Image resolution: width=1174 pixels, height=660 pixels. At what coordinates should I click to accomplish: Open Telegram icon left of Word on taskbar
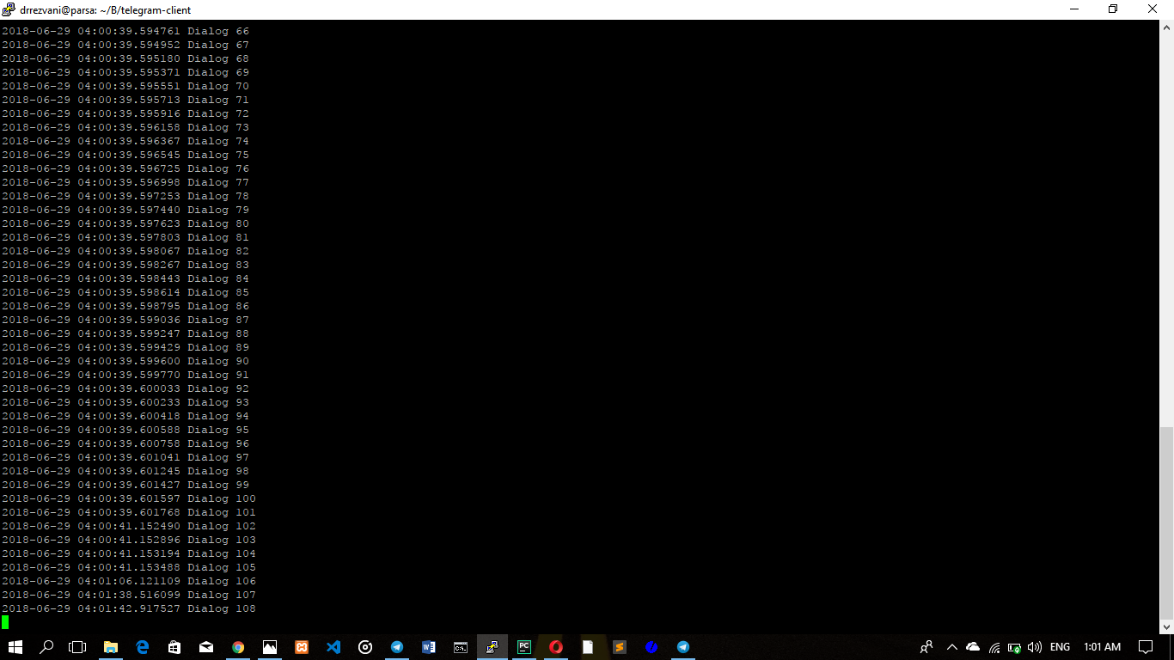pyautogui.click(x=397, y=646)
